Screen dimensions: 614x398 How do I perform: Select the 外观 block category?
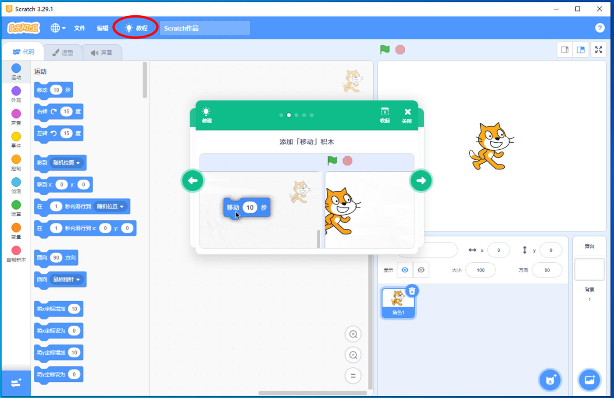pyautogui.click(x=16, y=94)
